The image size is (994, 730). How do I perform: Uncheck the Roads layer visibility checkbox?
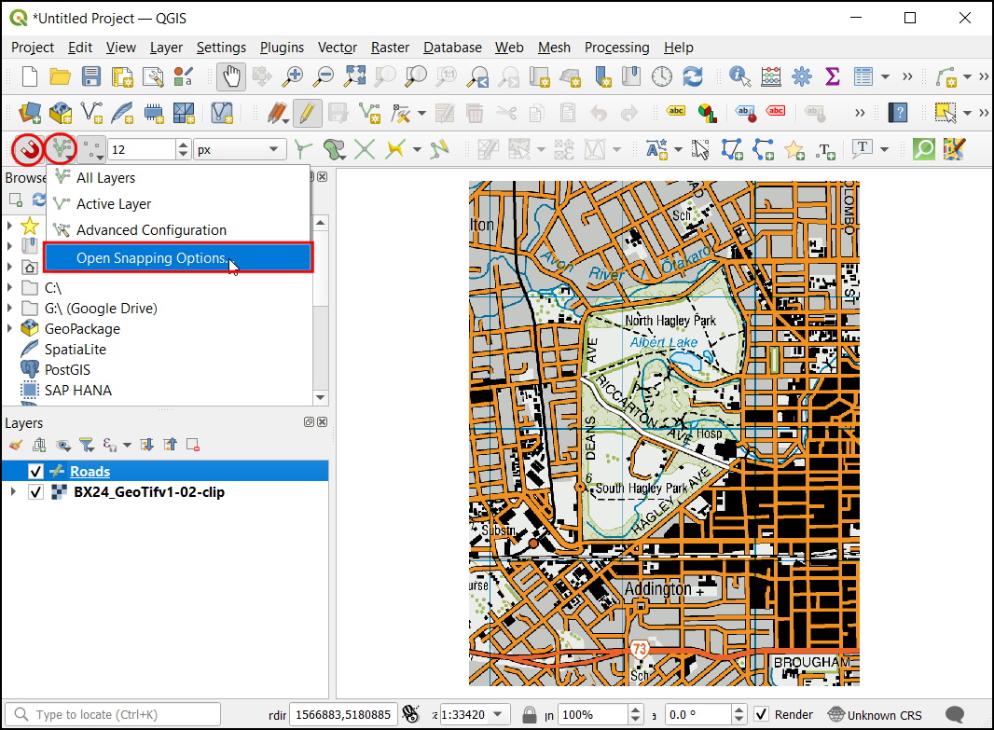[36, 472]
